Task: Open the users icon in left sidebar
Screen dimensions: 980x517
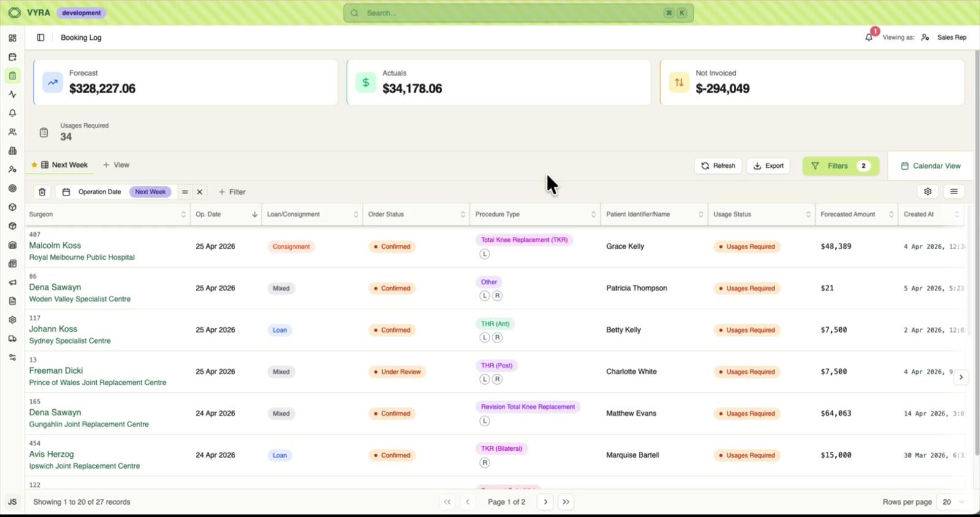Action: [x=12, y=132]
